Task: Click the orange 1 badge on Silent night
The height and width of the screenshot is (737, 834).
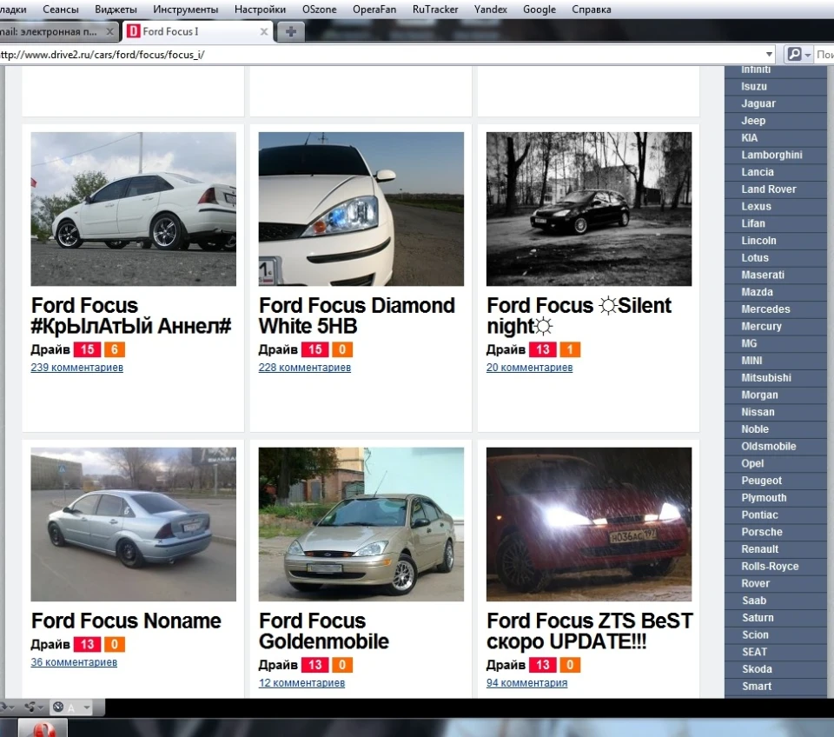Action: click(x=570, y=349)
